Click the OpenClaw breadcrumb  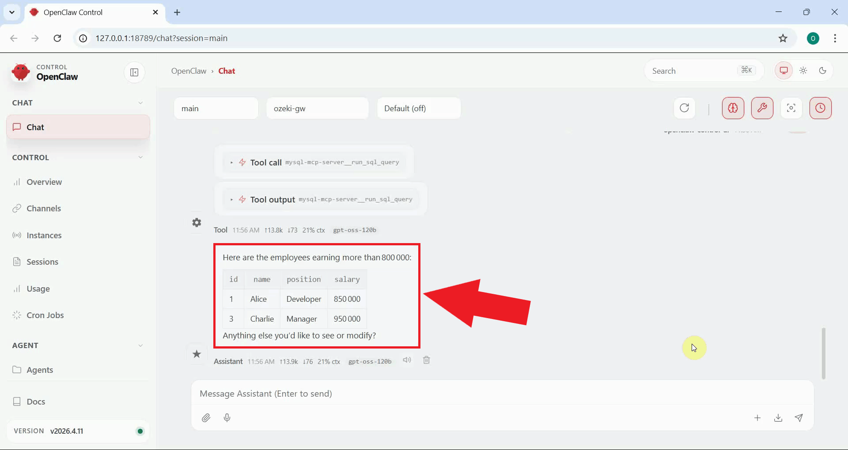189,71
